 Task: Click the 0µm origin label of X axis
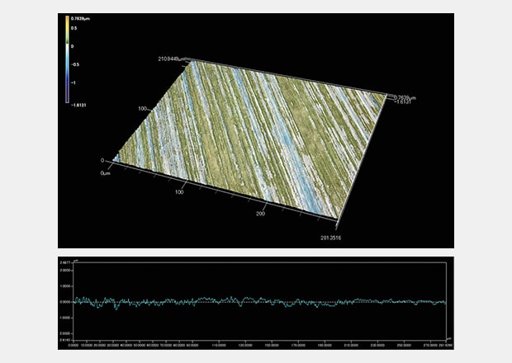[x=105, y=173]
